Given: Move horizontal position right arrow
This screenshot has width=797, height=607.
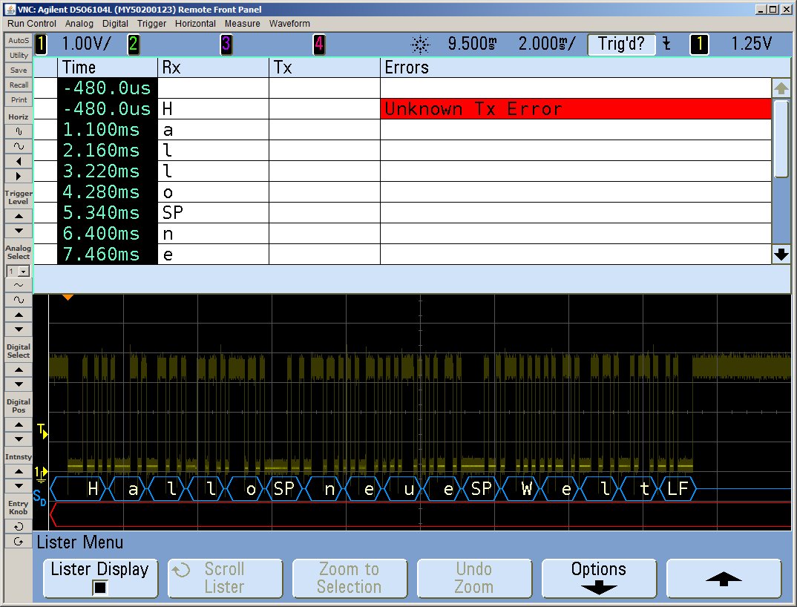Looking at the screenshot, I should (19, 176).
